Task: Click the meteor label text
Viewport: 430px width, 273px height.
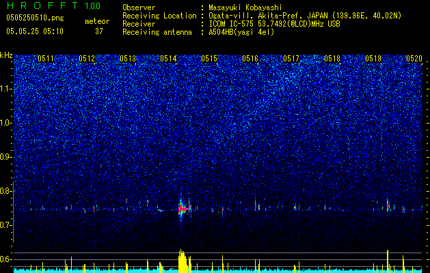Action: 97,21
